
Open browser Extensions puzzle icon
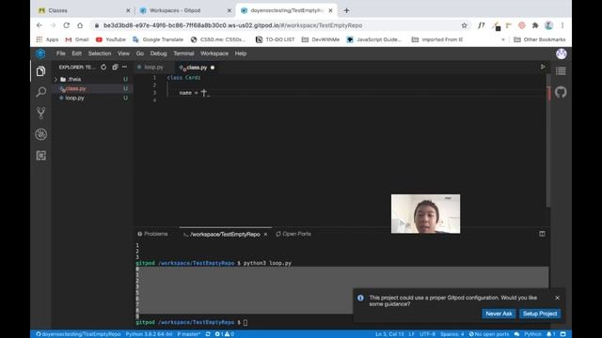(535, 25)
